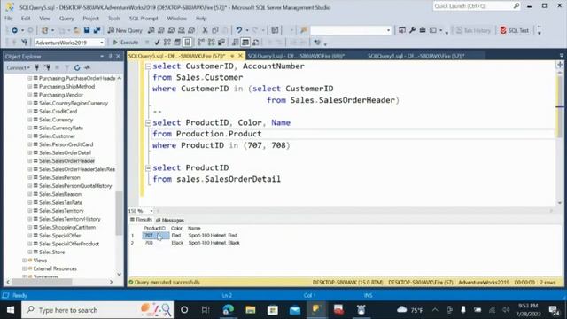Image resolution: width=567 pixels, height=319 pixels.
Task: Switch output to Results to File
Action: click(255, 43)
